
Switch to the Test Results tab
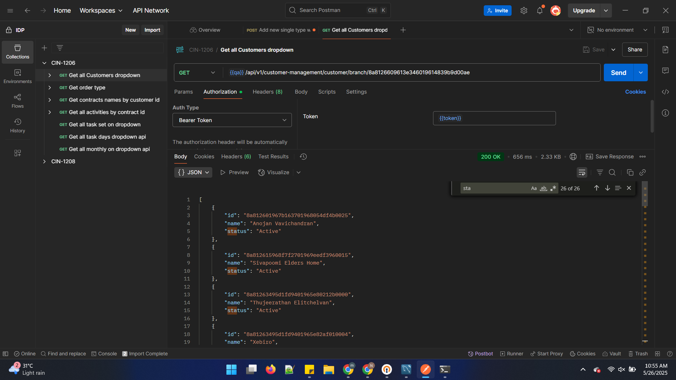pos(273,157)
